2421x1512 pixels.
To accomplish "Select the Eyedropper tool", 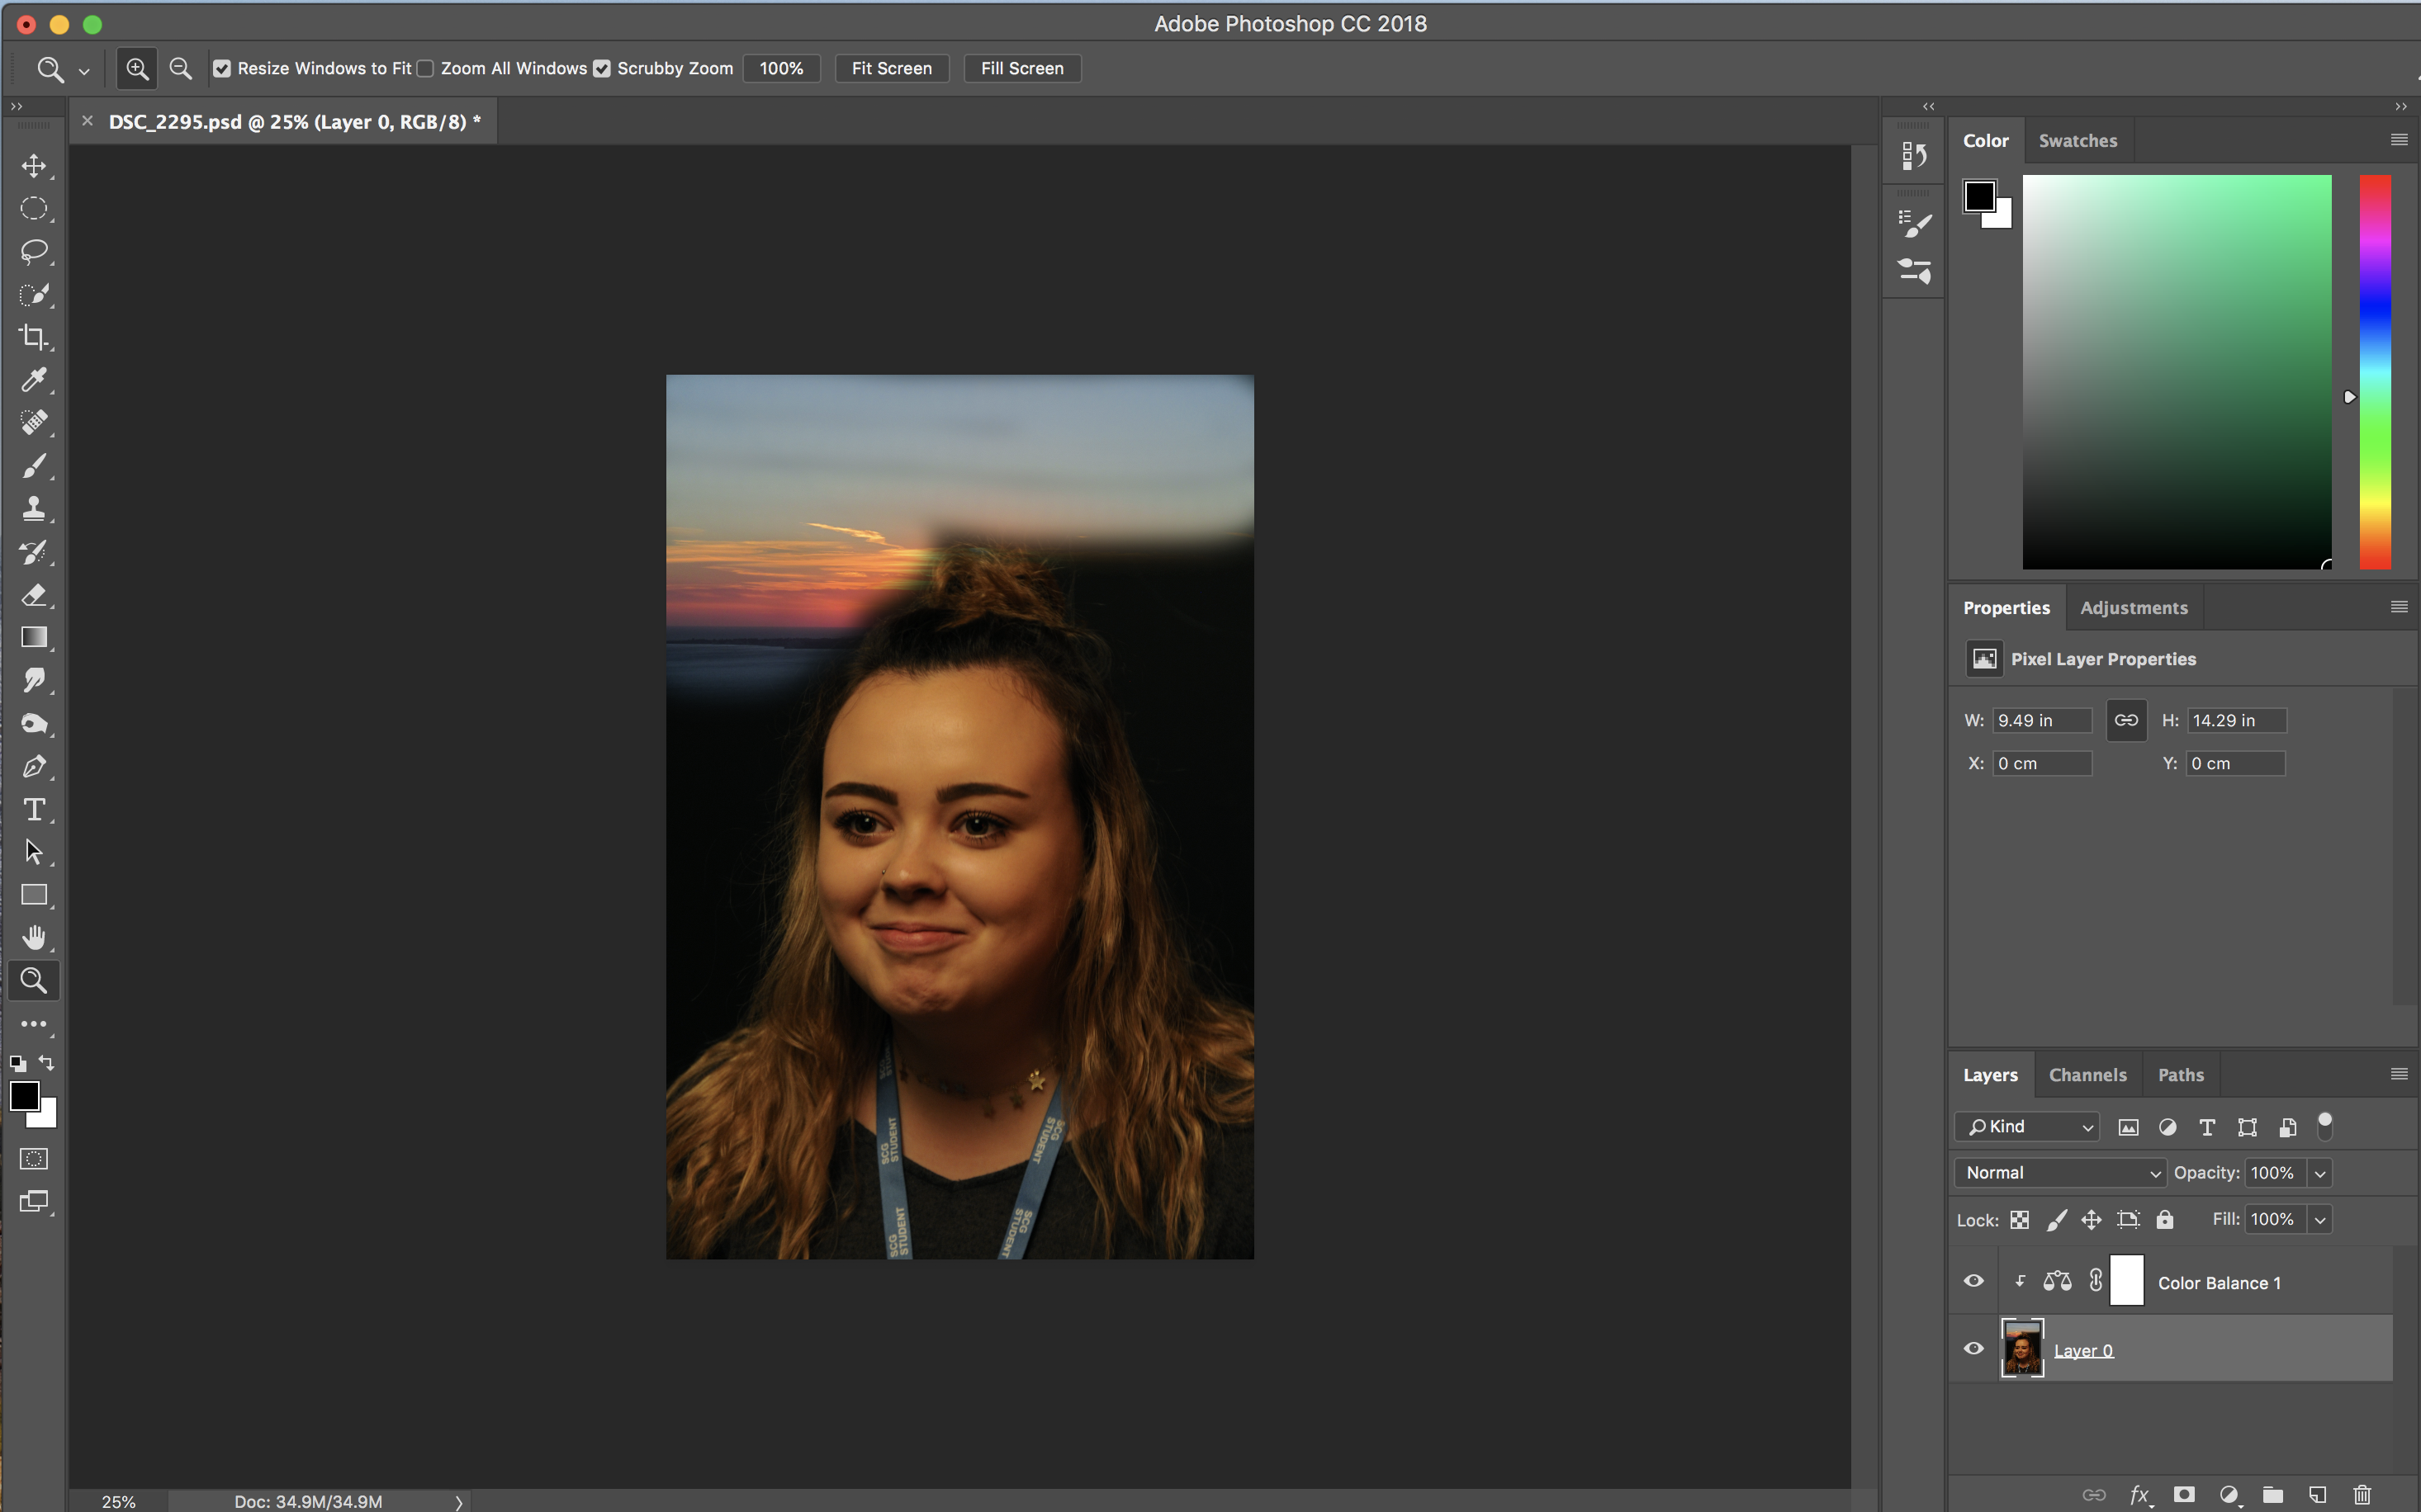I will 34,380.
